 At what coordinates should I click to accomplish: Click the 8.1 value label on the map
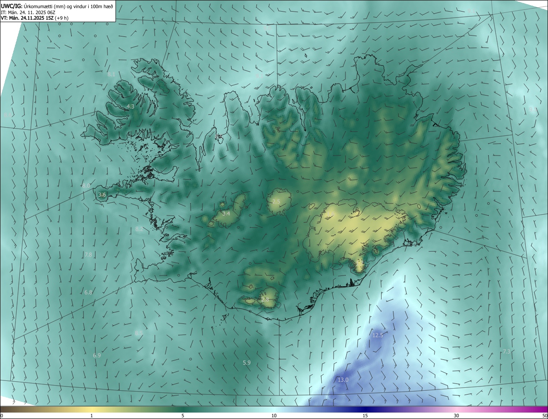pos(111,75)
